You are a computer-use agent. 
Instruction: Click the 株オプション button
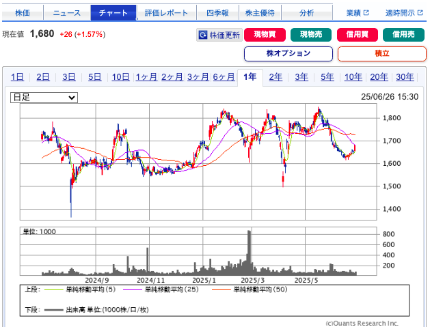[288, 54]
